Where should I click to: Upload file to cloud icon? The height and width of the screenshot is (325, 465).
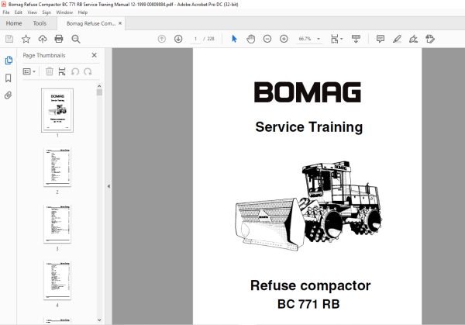click(43, 39)
